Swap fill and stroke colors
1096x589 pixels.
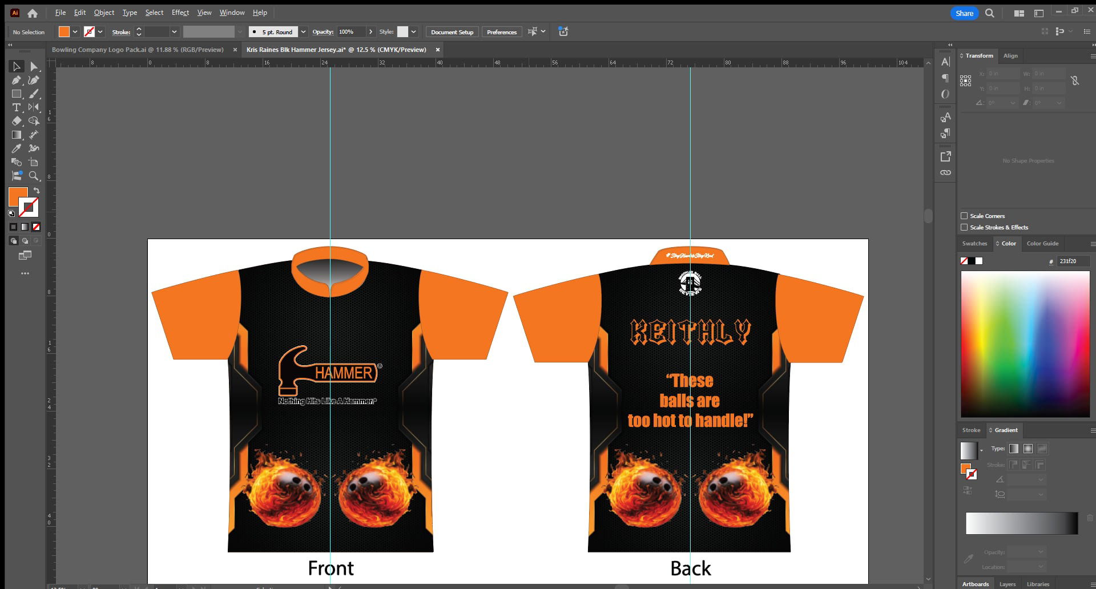click(x=37, y=191)
